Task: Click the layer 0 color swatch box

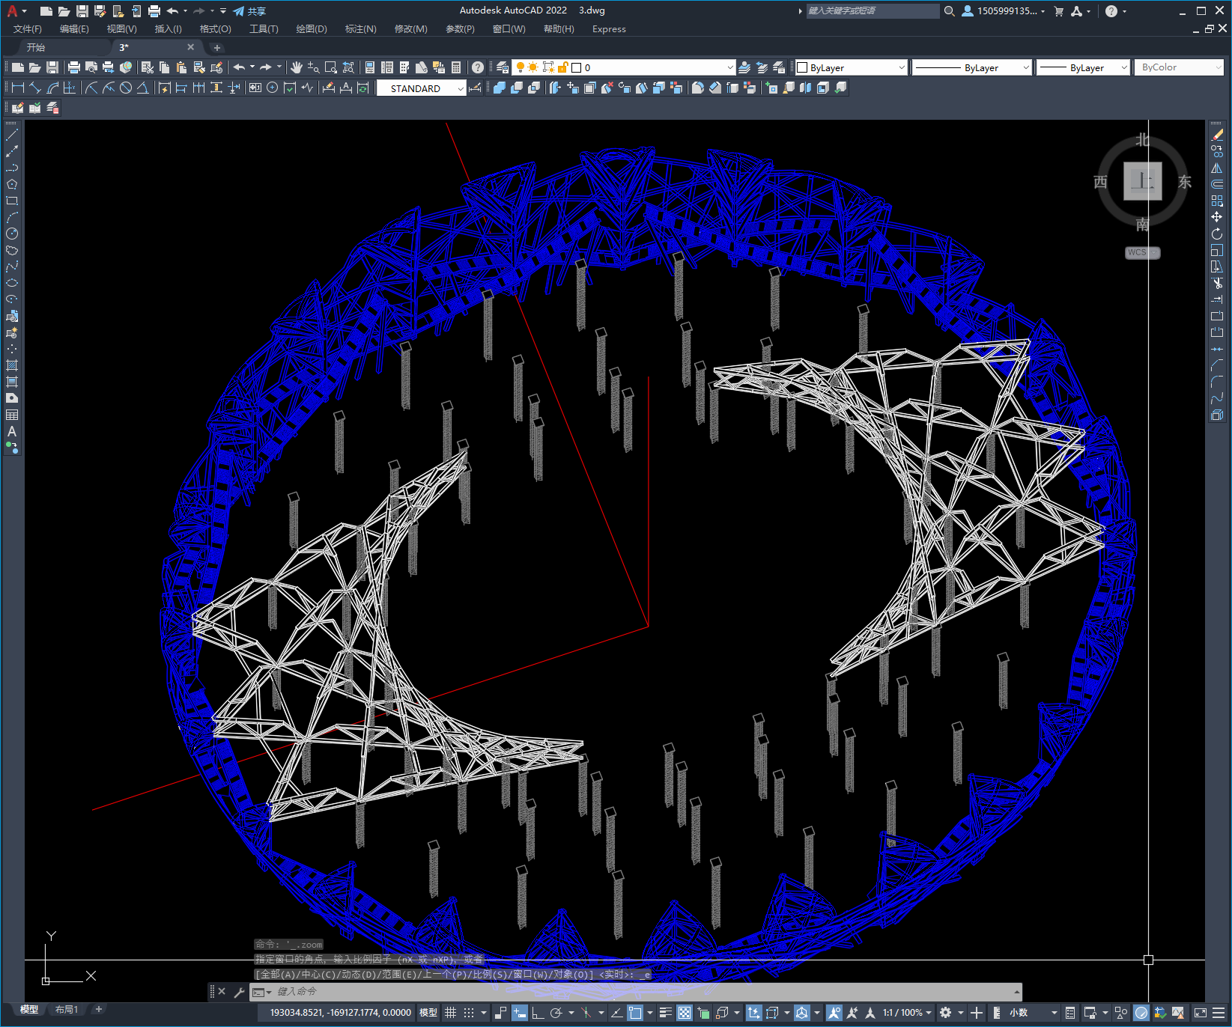Action: [577, 67]
